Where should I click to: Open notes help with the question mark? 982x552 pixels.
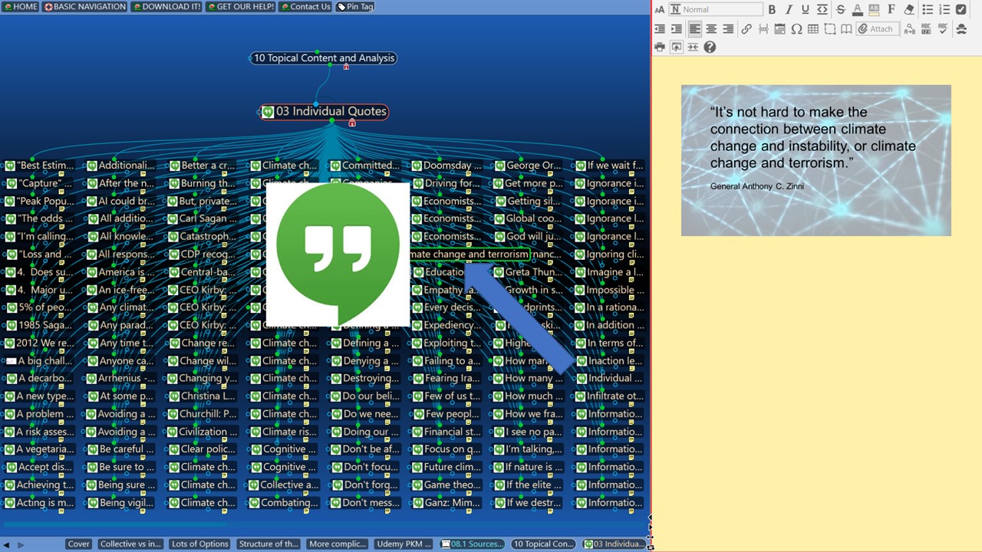pos(710,48)
